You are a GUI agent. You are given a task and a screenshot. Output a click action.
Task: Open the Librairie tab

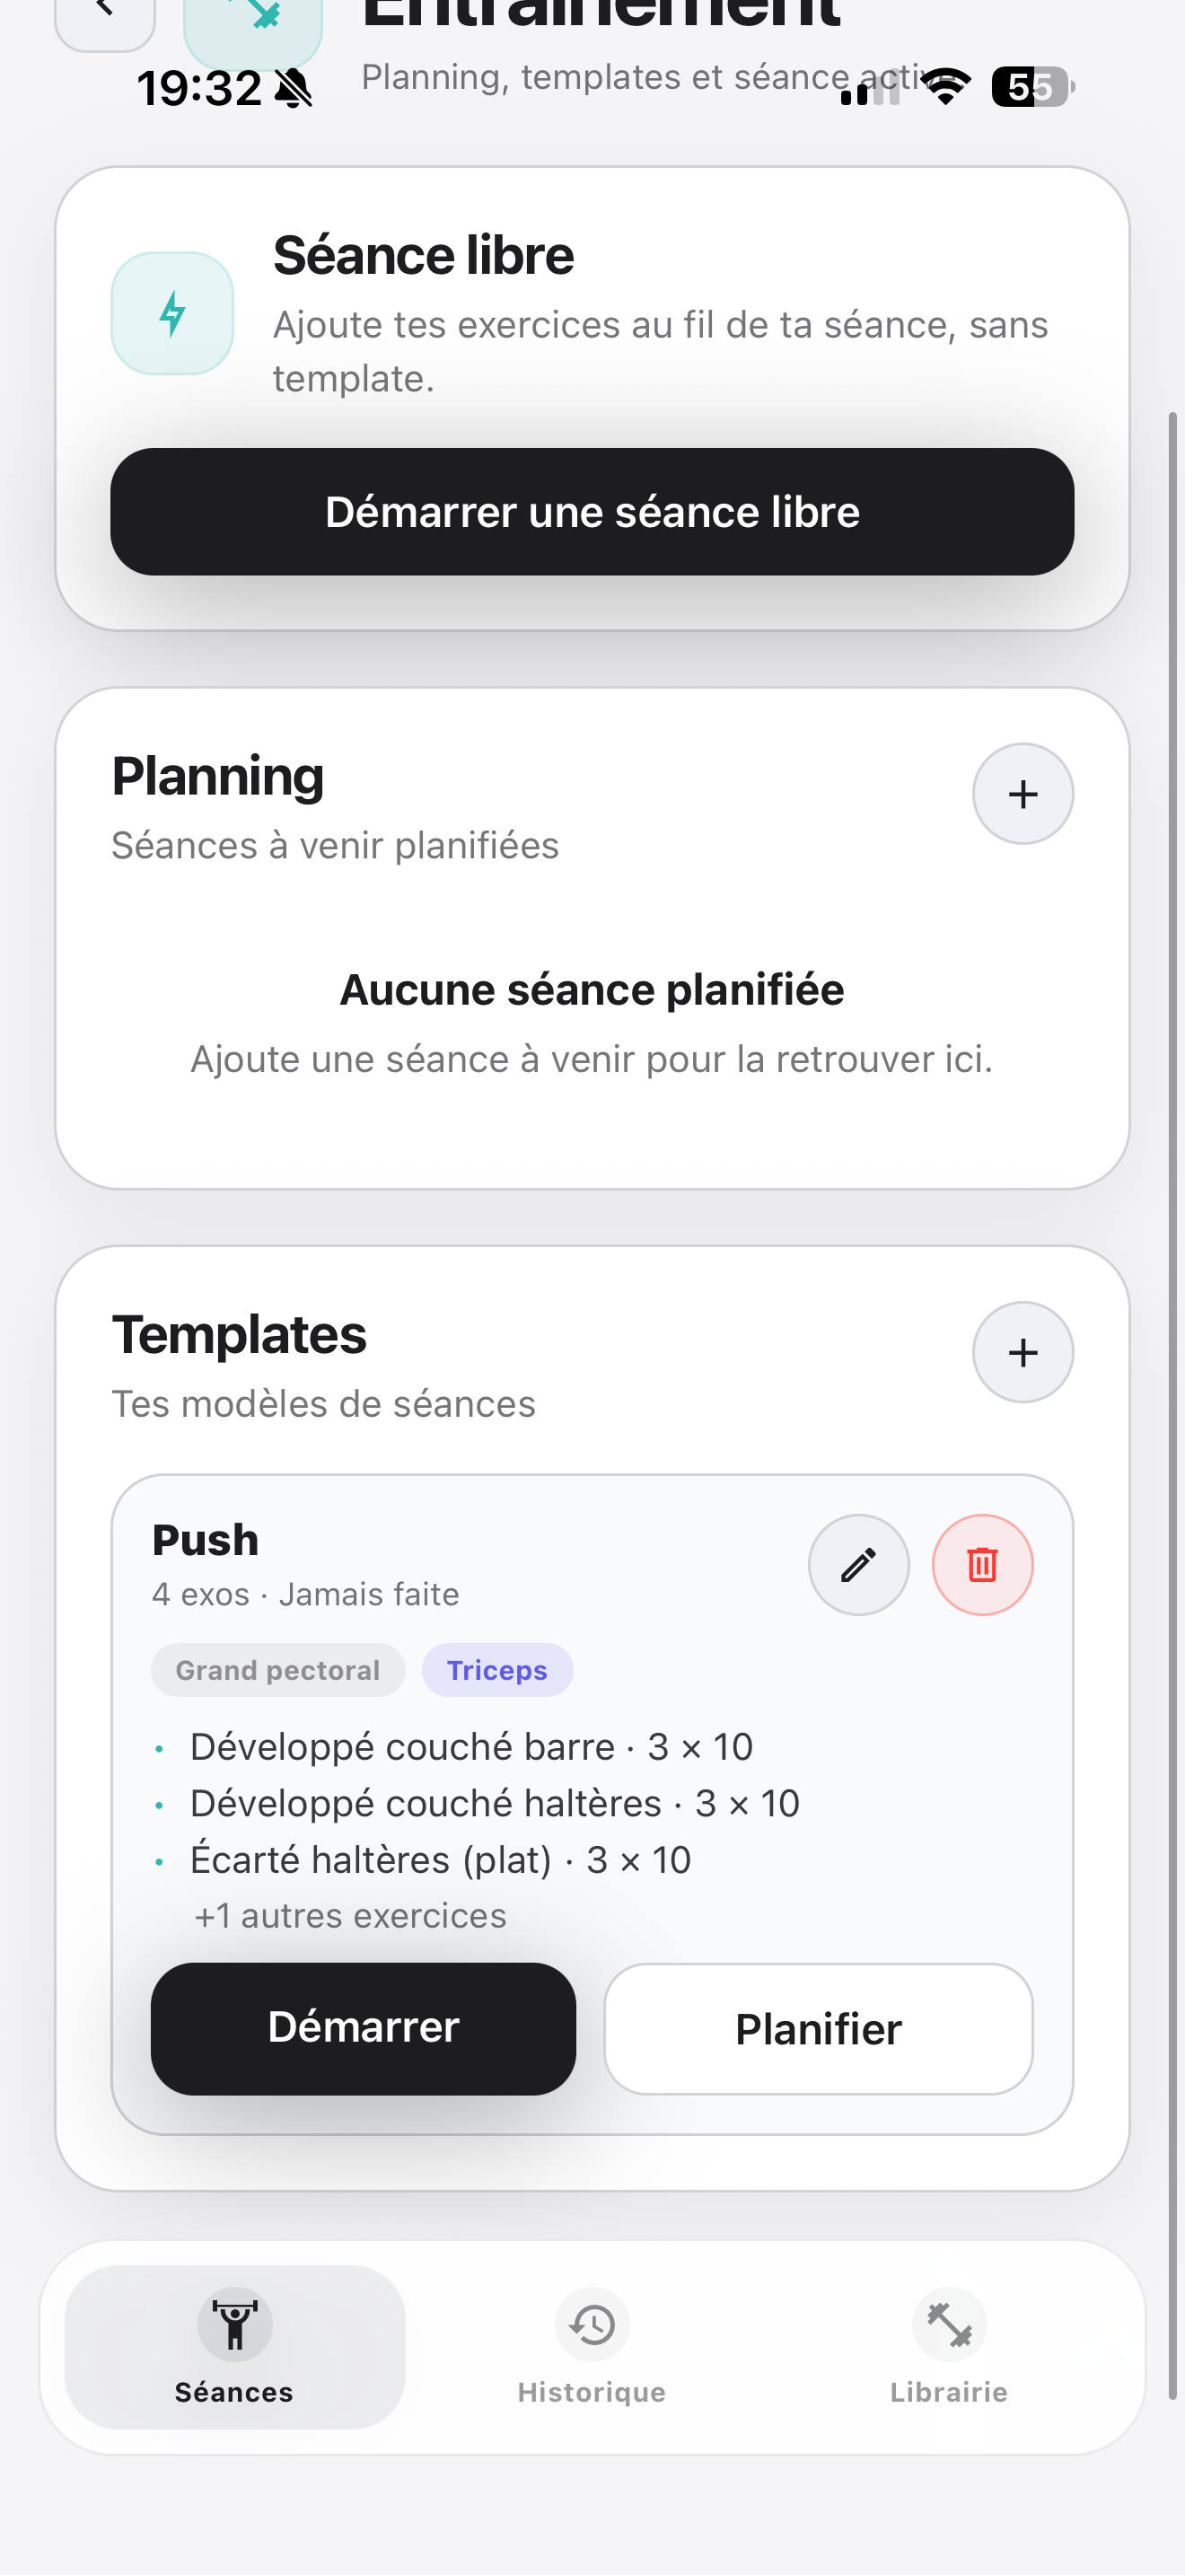[948, 2390]
